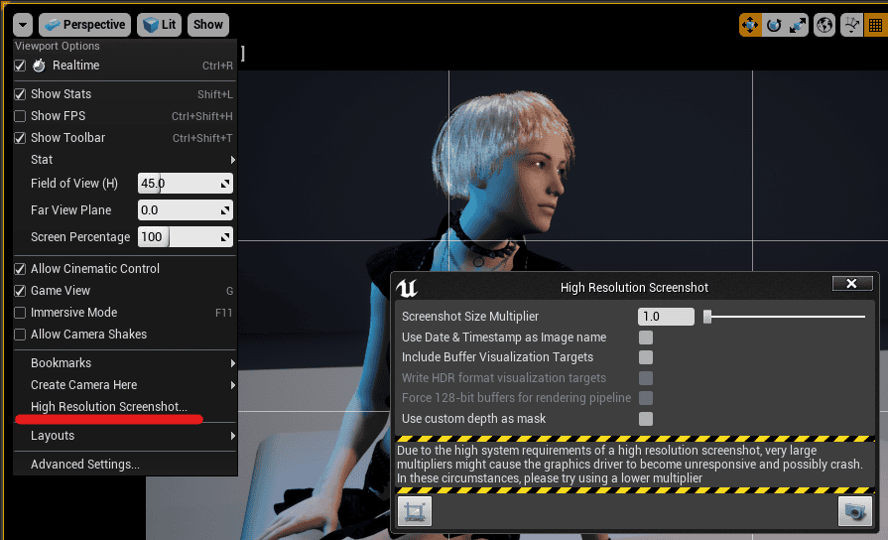This screenshot has width=888, height=540.
Task: Expand the Create Camera Here submenu
Action: (x=125, y=385)
